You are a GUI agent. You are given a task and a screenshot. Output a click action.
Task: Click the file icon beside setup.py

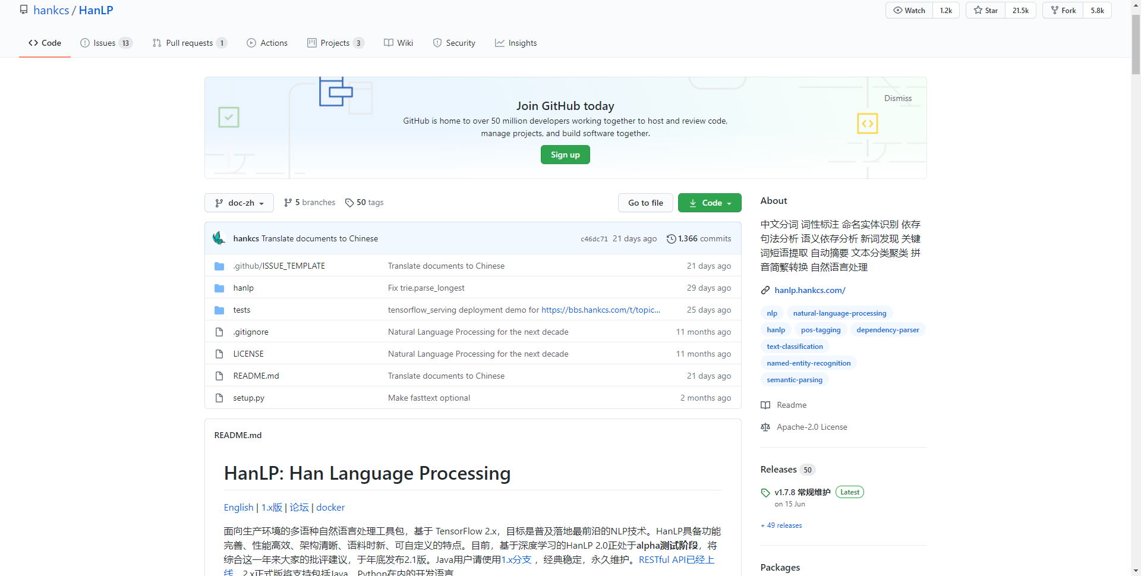coord(219,398)
